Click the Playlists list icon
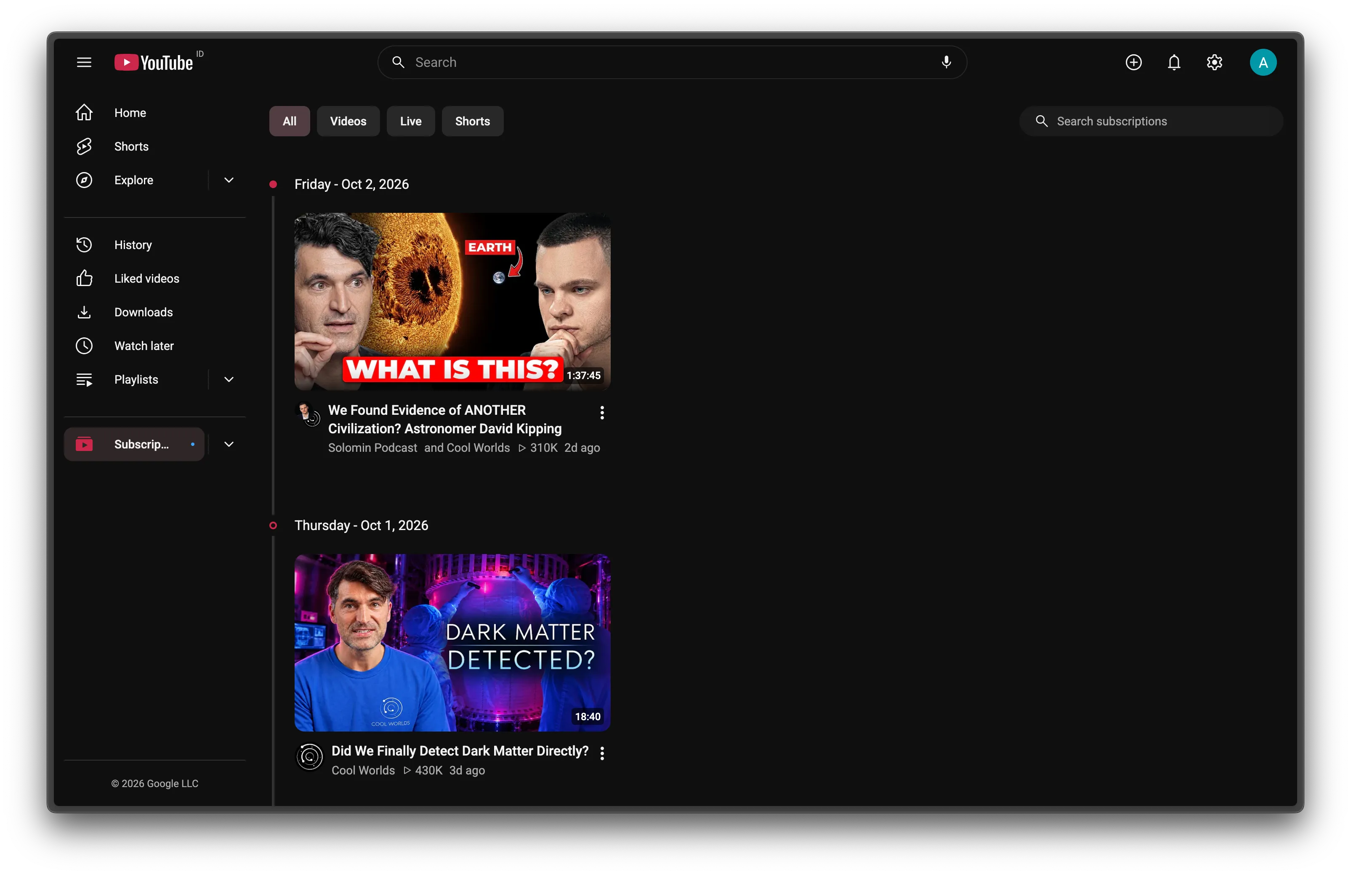 84,379
